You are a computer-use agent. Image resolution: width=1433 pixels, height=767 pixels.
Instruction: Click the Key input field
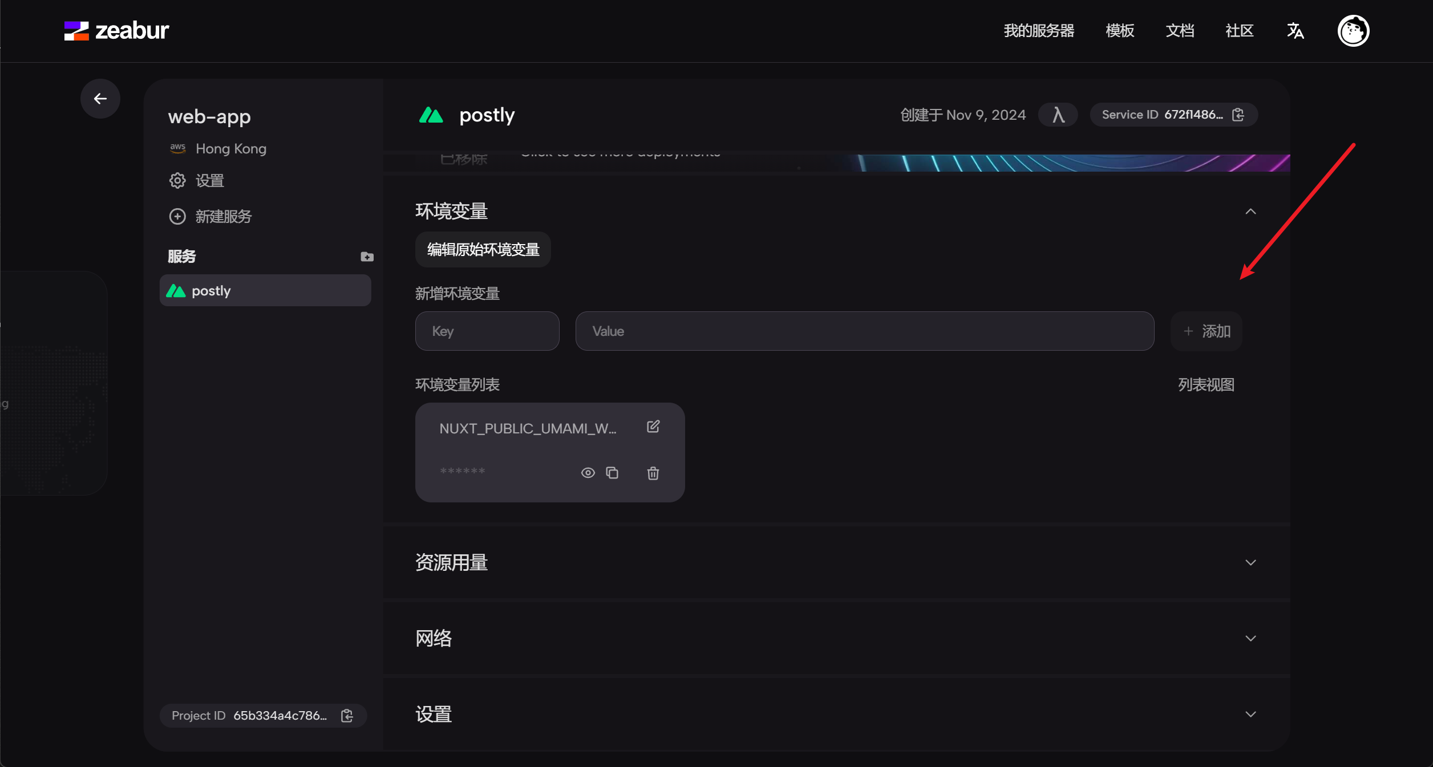(x=487, y=331)
